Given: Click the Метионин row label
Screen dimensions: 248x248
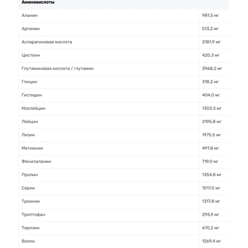Looking at the screenshot, I should pyautogui.click(x=32, y=148).
